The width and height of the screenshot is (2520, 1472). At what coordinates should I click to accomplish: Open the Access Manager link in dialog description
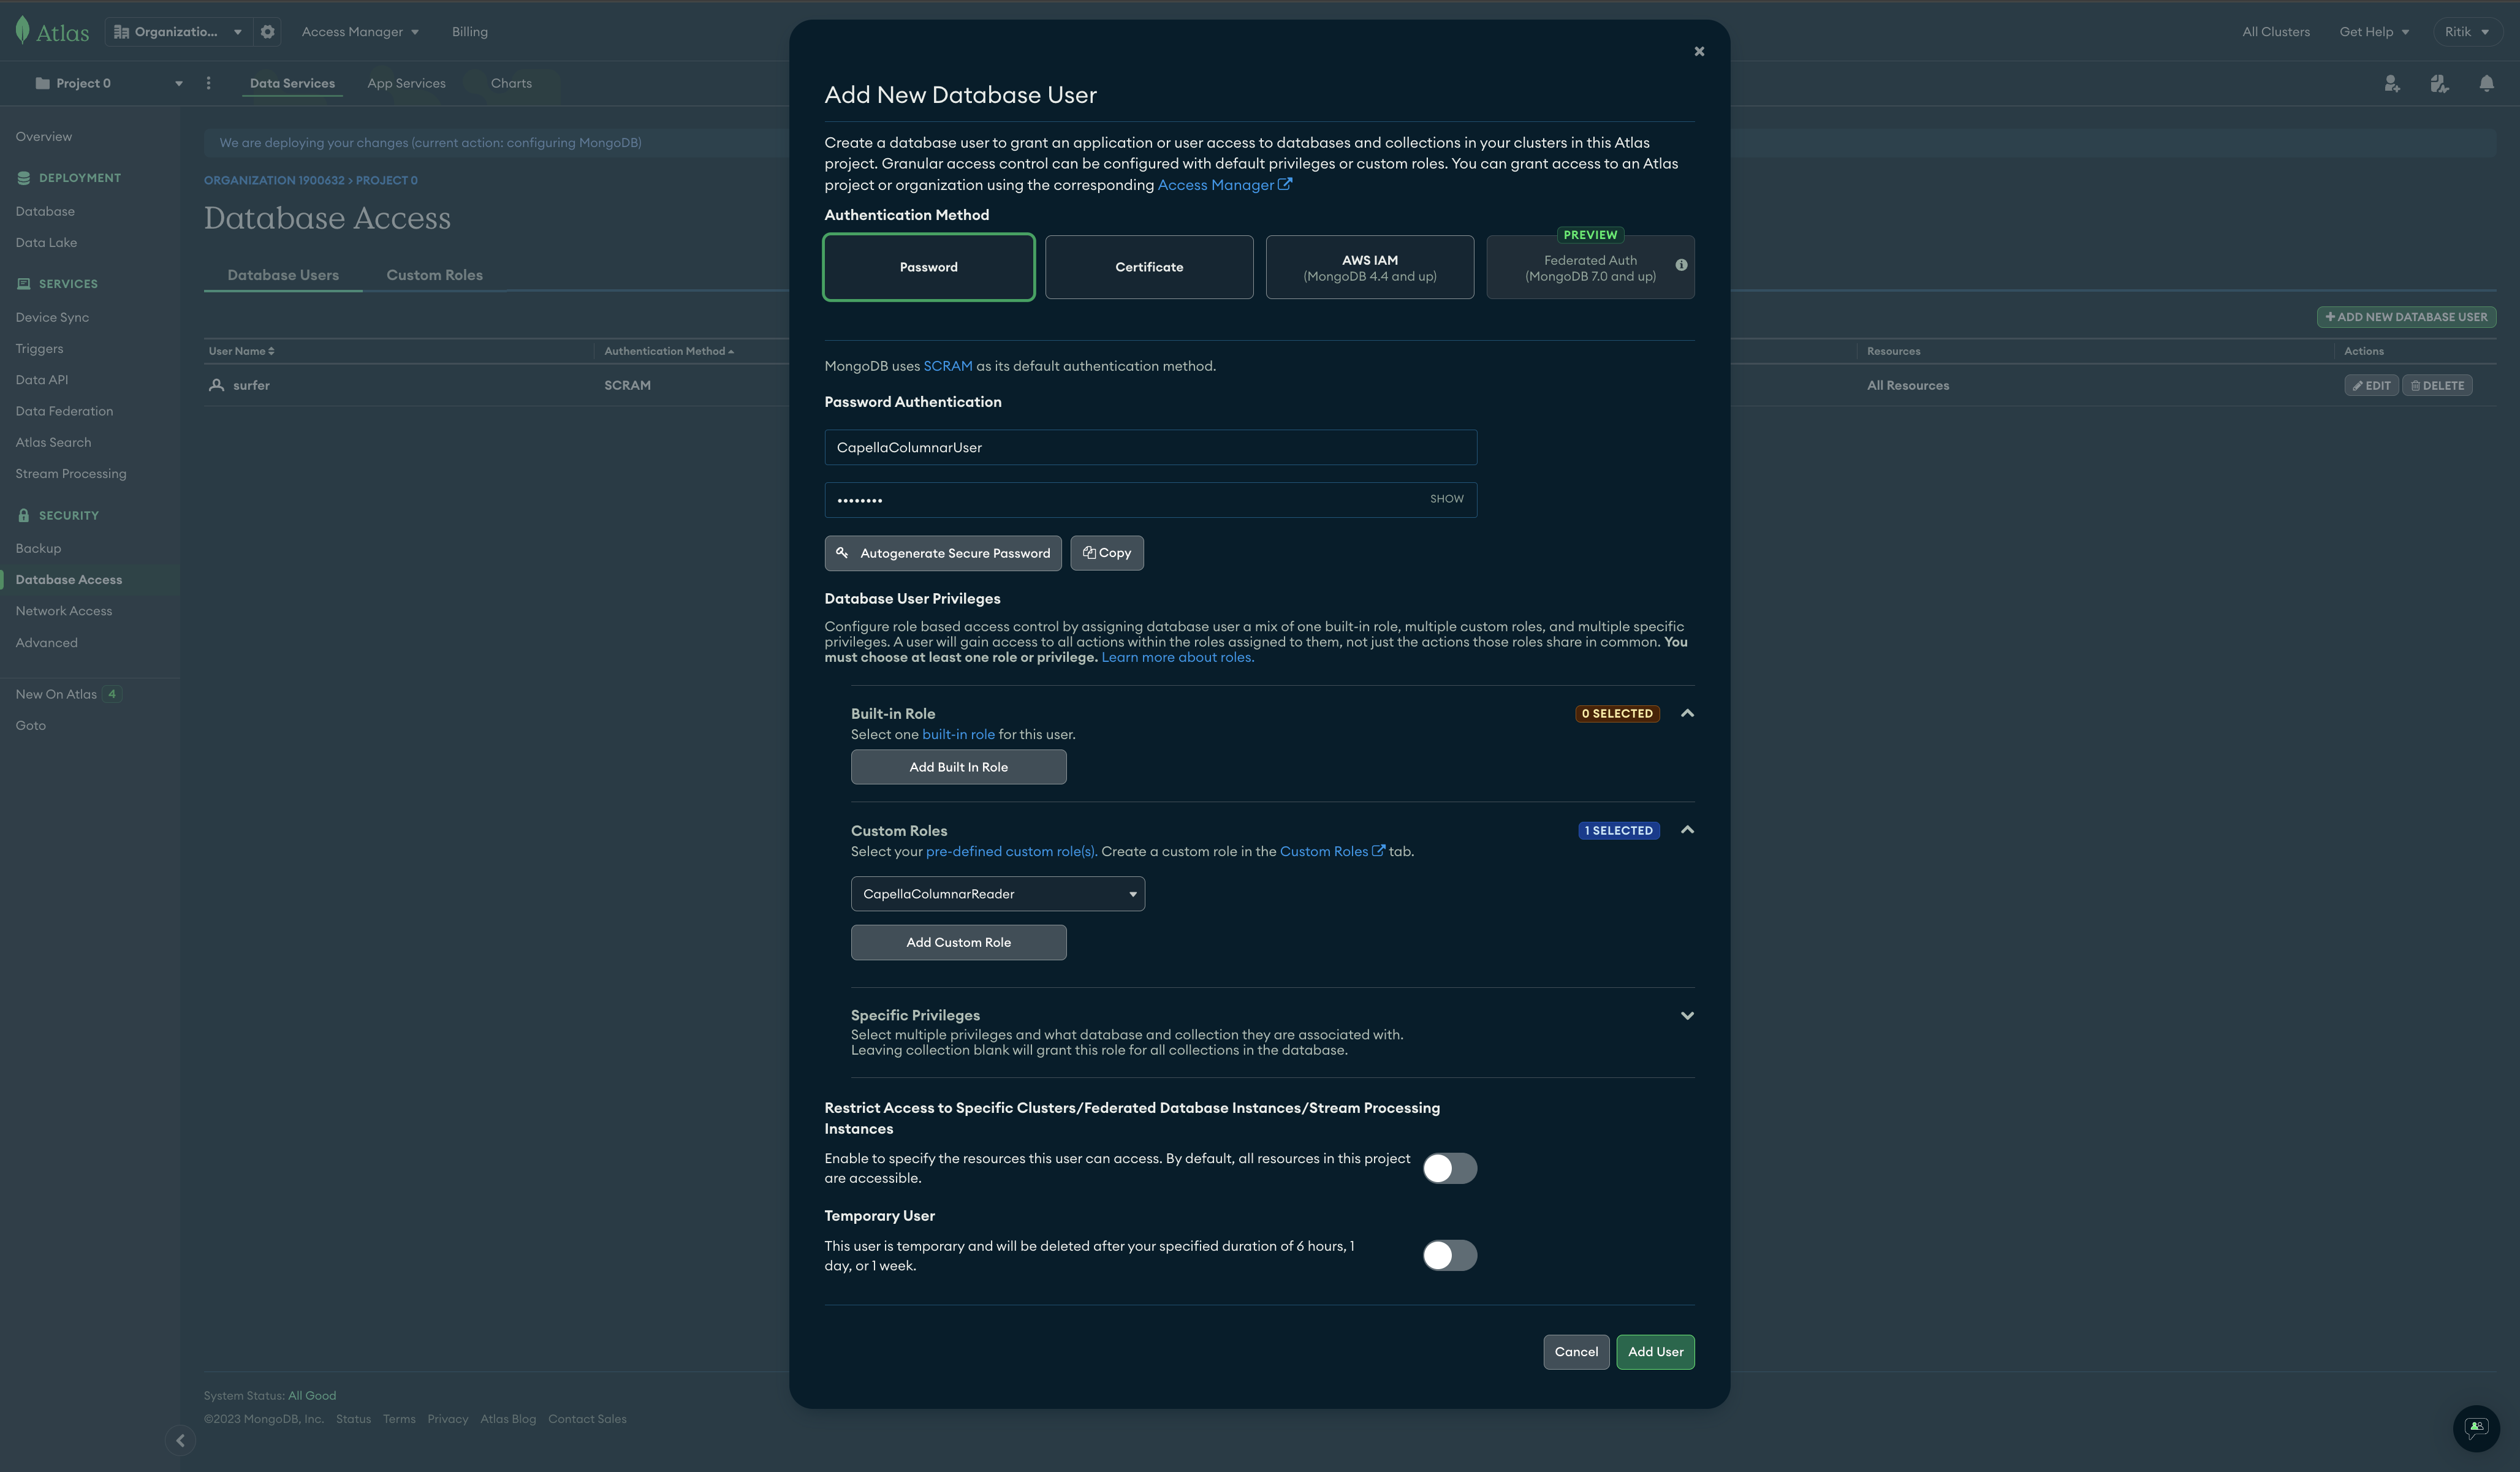pyautogui.click(x=1217, y=184)
